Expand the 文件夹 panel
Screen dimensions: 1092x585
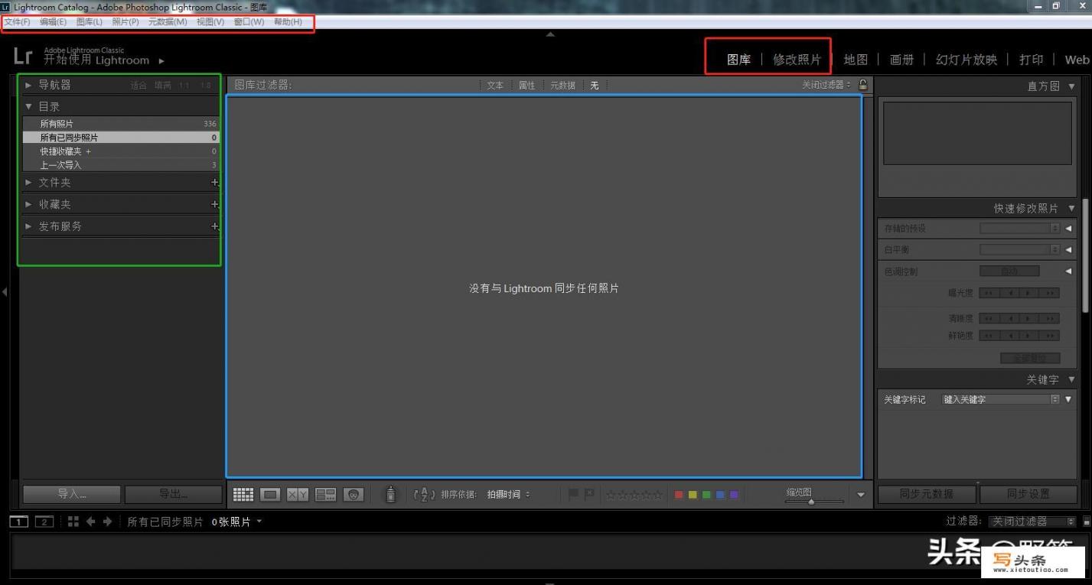(x=28, y=183)
